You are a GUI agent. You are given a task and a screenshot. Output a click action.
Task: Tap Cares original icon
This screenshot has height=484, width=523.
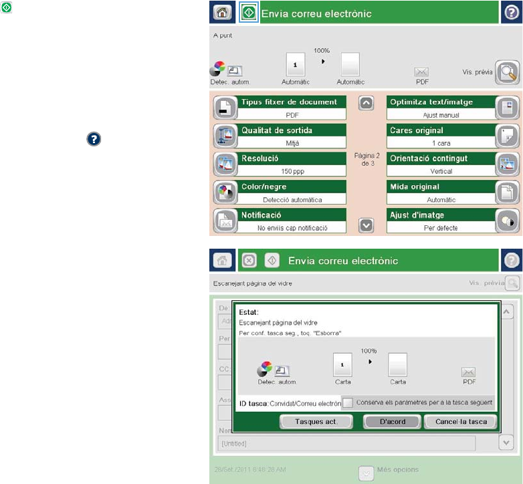[507, 136]
